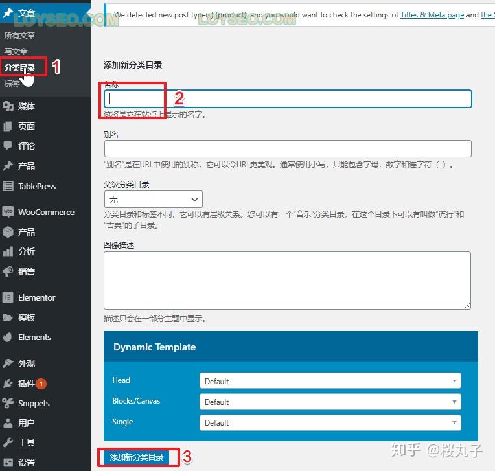
Task: Click the Posts pin icon in sidebar
Action: (x=8, y=12)
